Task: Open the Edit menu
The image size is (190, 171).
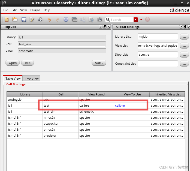Action: (14, 10)
